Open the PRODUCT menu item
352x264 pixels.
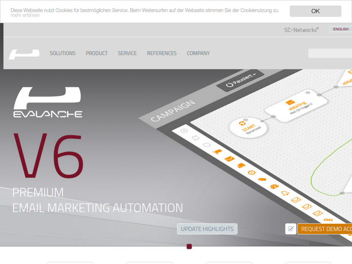pyautogui.click(x=97, y=53)
